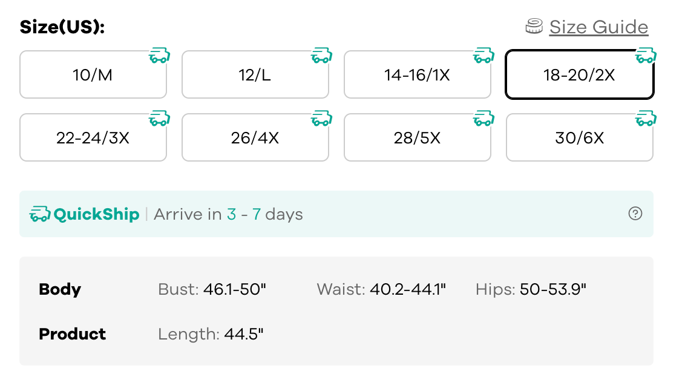Viewport: 685px width, 374px height.
Task: Click the truck badge on 14-16/1X
Action: (484, 56)
